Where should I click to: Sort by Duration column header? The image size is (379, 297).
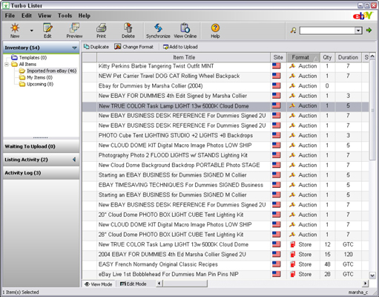(x=348, y=57)
